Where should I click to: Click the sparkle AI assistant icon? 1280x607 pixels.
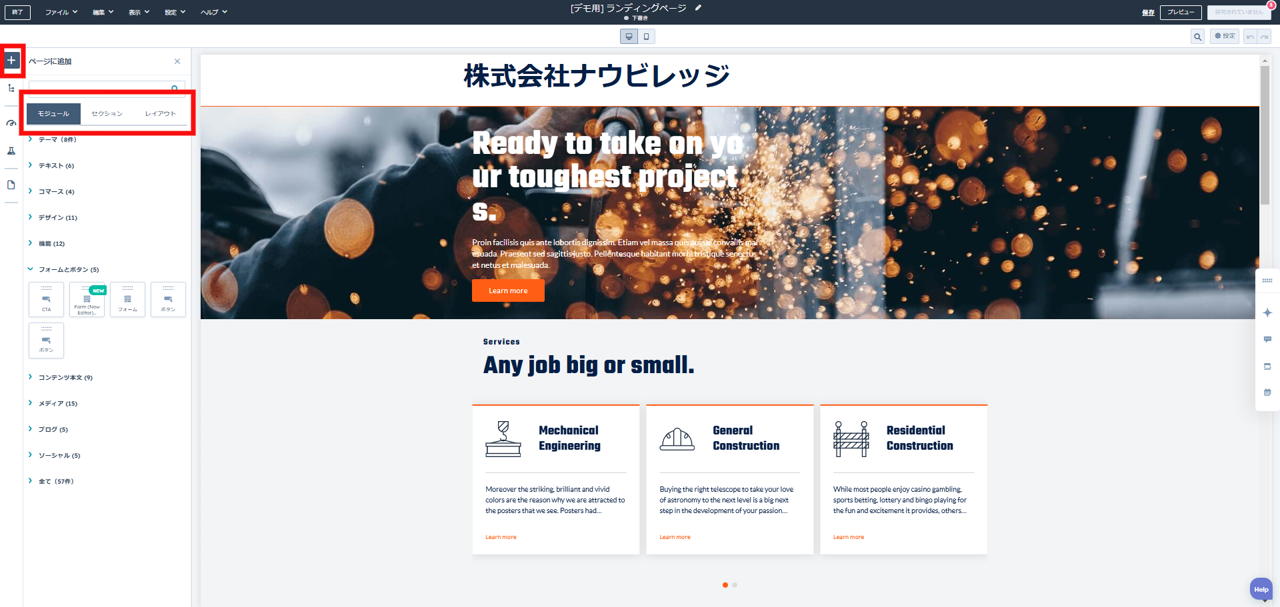(1267, 312)
